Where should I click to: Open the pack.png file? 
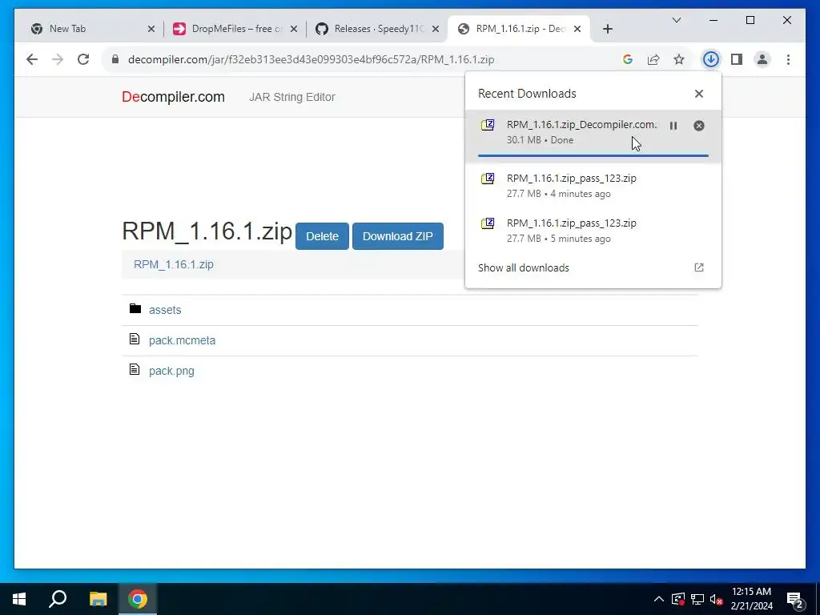click(171, 371)
